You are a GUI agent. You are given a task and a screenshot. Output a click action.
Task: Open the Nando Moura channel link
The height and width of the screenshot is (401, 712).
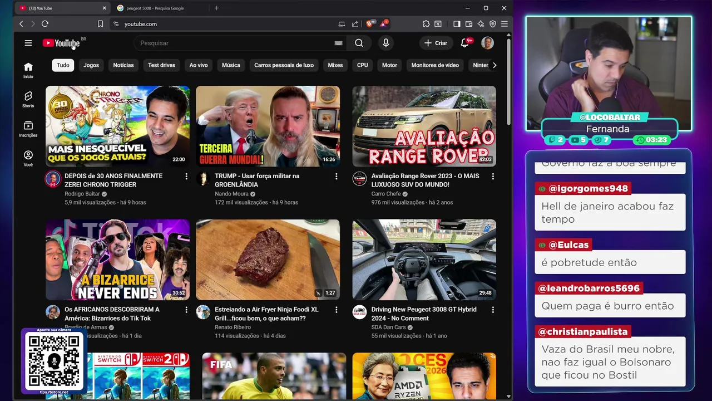(231, 194)
